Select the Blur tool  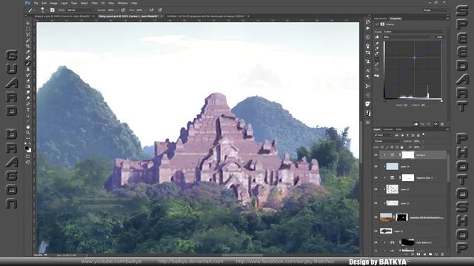28,92
